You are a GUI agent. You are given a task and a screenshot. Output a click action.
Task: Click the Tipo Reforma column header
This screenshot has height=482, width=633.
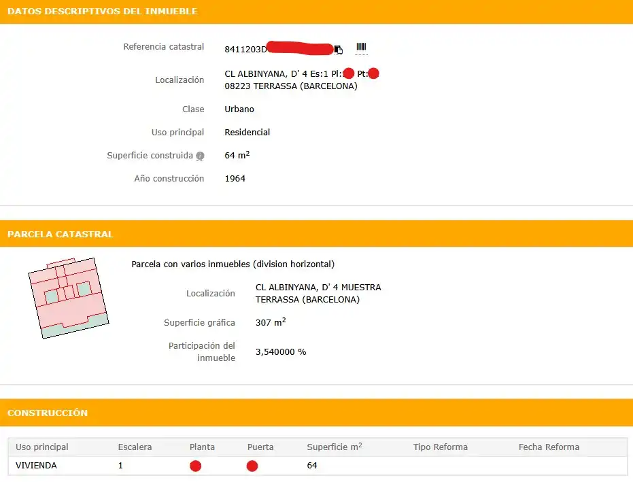(x=441, y=447)
